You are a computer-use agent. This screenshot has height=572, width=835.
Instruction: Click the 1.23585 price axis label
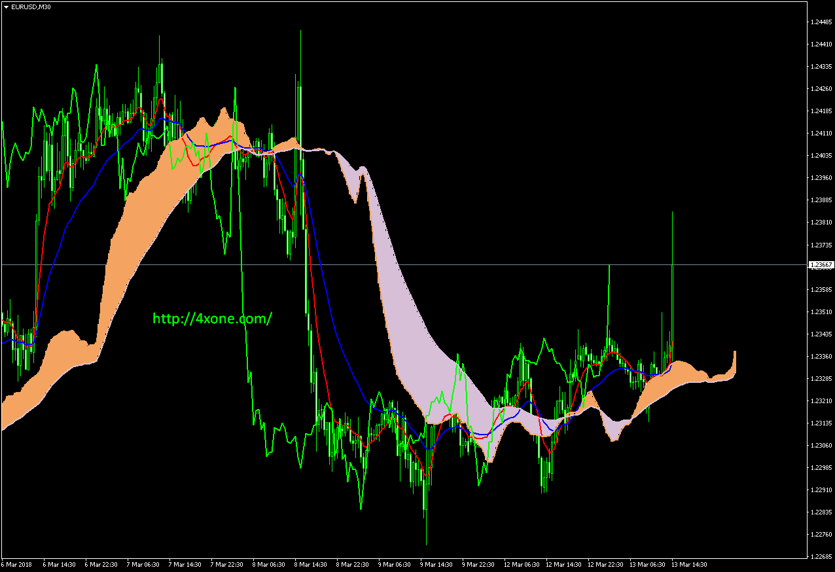821,289
